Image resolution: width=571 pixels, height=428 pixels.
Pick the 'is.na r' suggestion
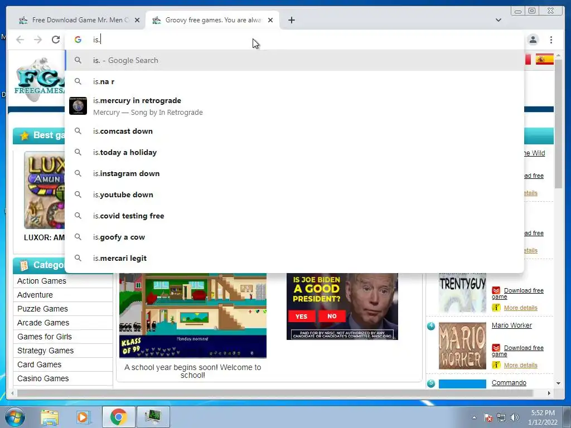295,81
